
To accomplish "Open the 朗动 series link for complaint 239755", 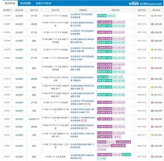I will pos(34,157).
